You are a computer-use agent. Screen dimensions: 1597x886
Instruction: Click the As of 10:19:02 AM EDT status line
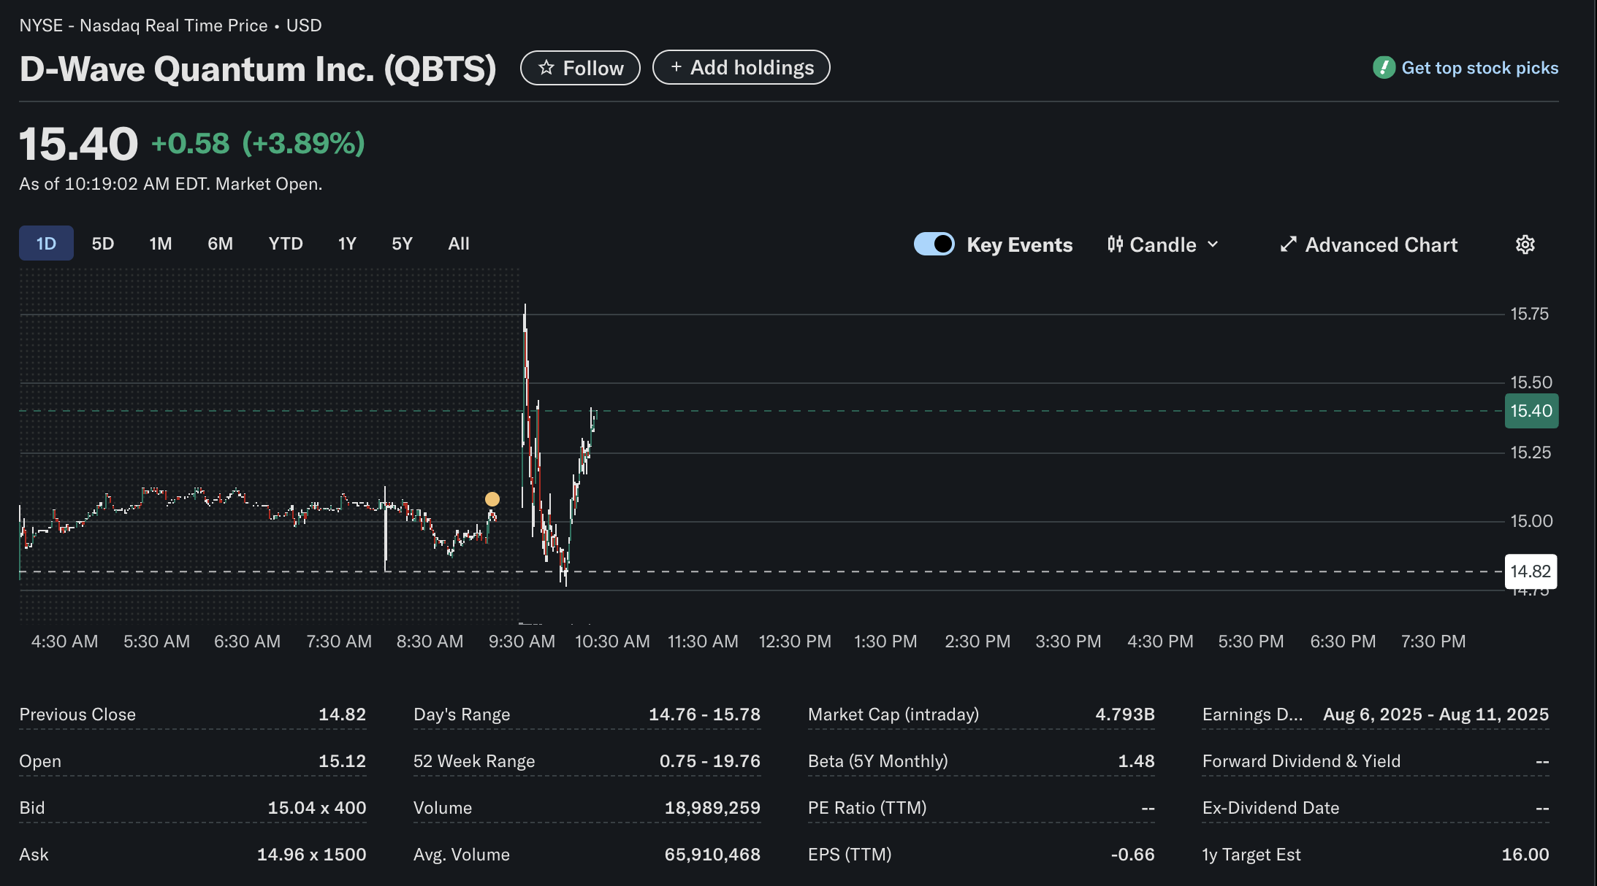170,184
